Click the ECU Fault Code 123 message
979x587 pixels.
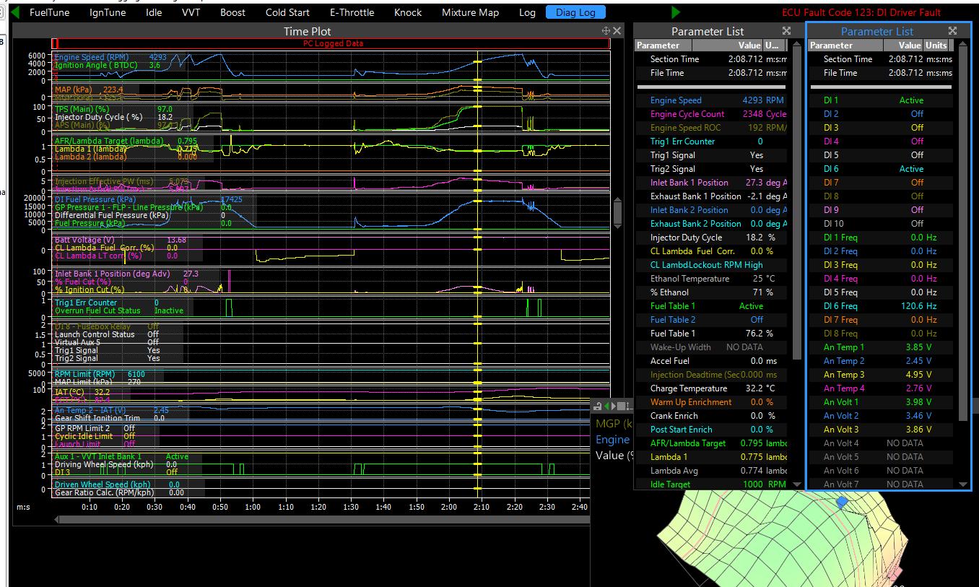861,12
